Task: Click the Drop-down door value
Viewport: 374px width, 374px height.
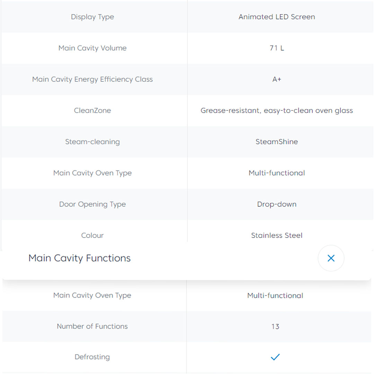Action: click(x=277, y=204)
